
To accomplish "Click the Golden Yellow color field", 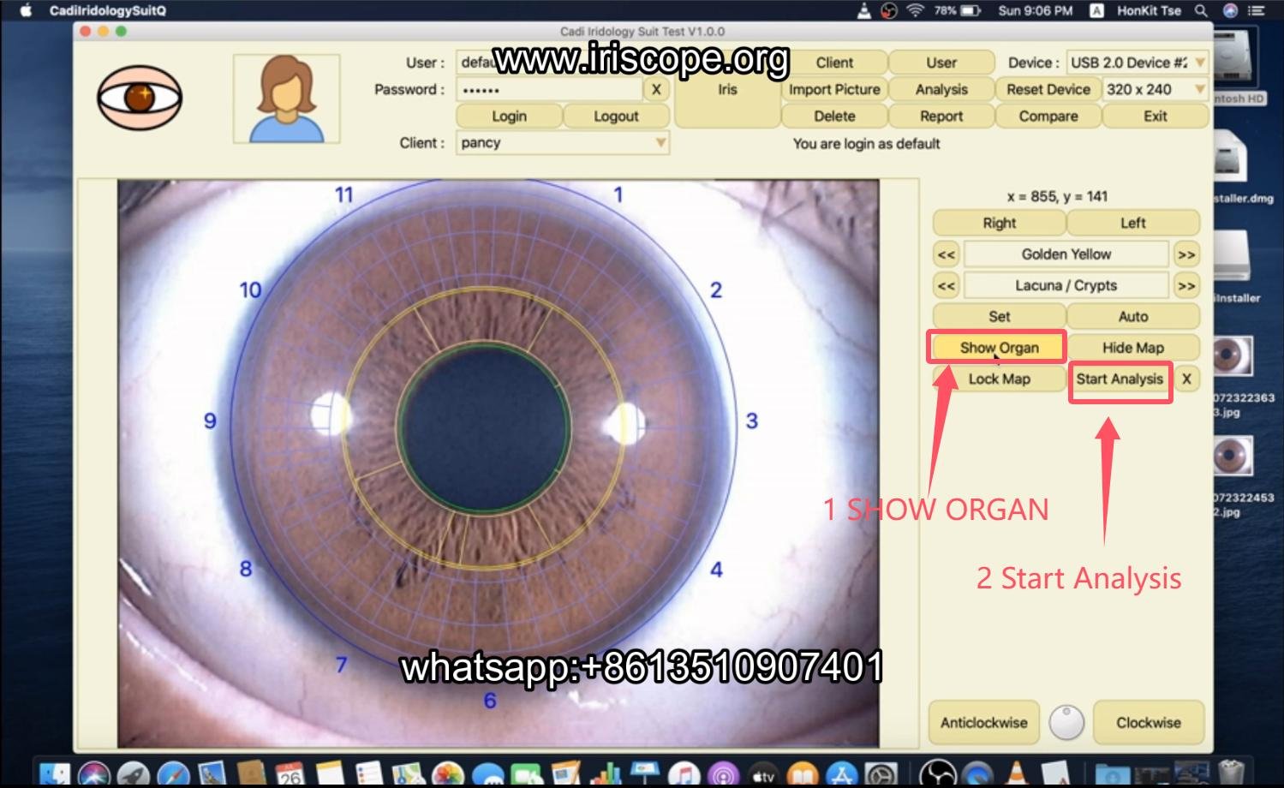I will (x=1066, y=254).
